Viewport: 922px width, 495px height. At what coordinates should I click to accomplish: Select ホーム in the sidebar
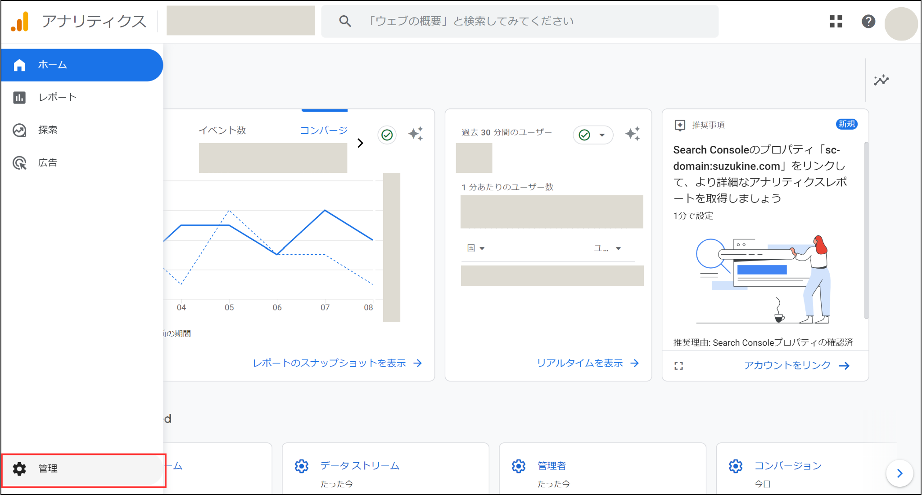pyautogui.click(x=82, y=65)
